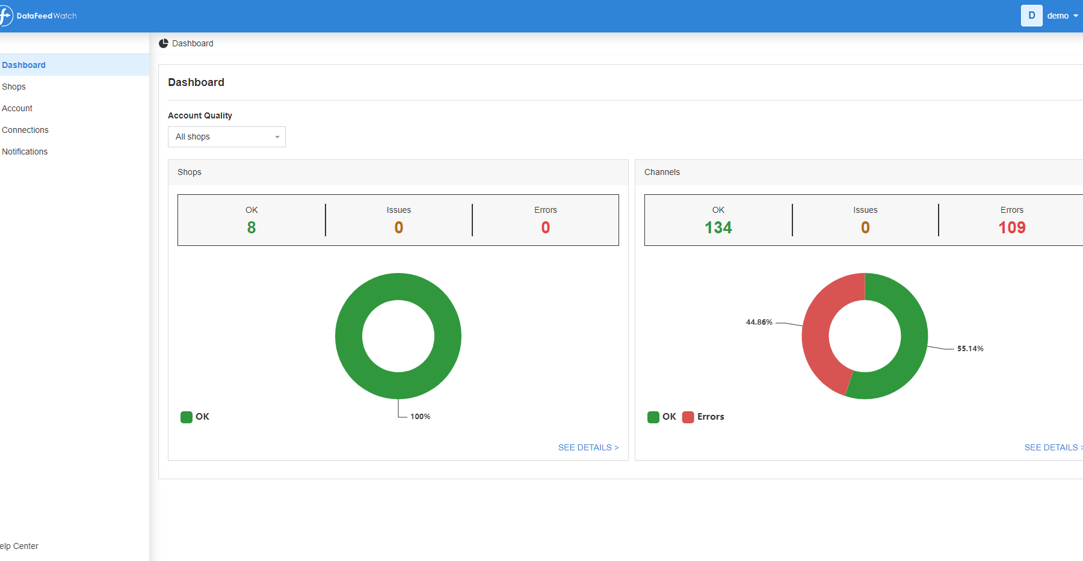Click SEE DETAILS link in Shops panel
This screenshot has width=1083, height=561.
(588, 447)
